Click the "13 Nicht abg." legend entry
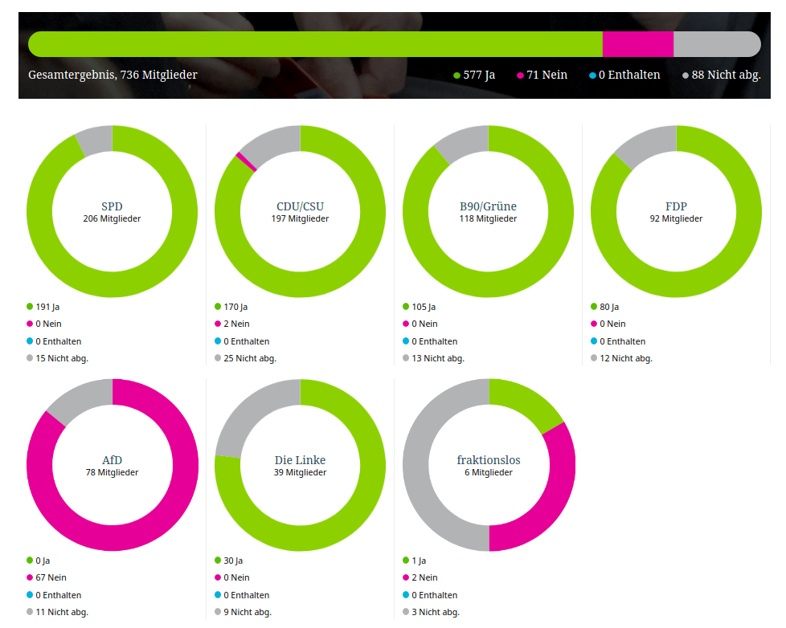Viewport: 786px width, 628px height. pyautogui.click(x=434, y=359)
